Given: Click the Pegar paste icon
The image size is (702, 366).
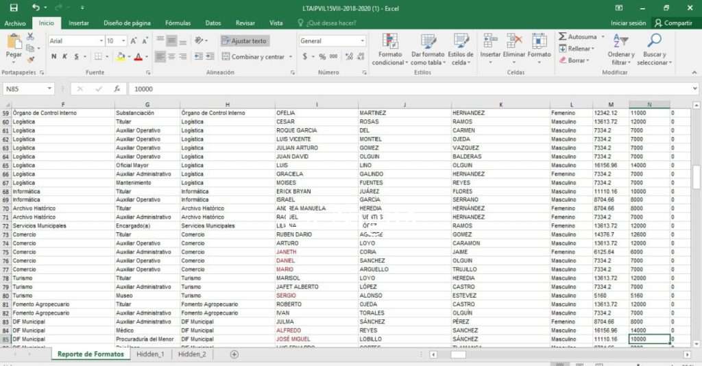Looking at the screenshot, I should click(x=14, y=42).
